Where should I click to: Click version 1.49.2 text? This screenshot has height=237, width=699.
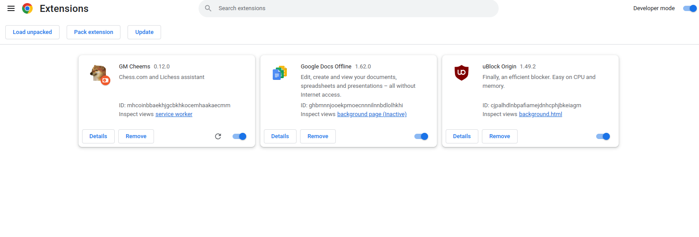pos(528,67)
